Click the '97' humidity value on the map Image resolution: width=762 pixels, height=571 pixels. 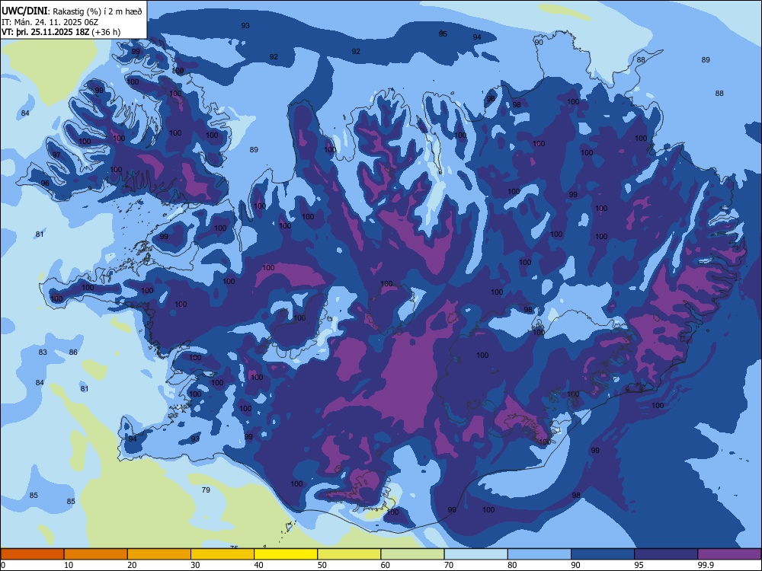[56, 155]
